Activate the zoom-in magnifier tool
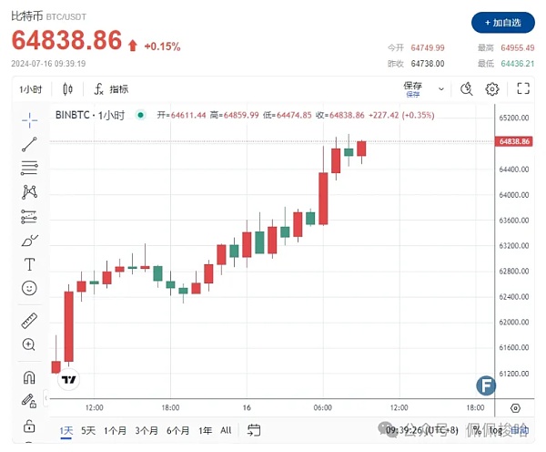The width and height of the screenshot is (546, 452). [29, 344]
